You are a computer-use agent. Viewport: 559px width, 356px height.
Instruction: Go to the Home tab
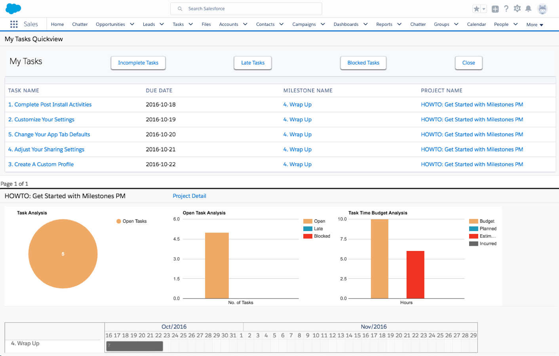pos(57,24)
